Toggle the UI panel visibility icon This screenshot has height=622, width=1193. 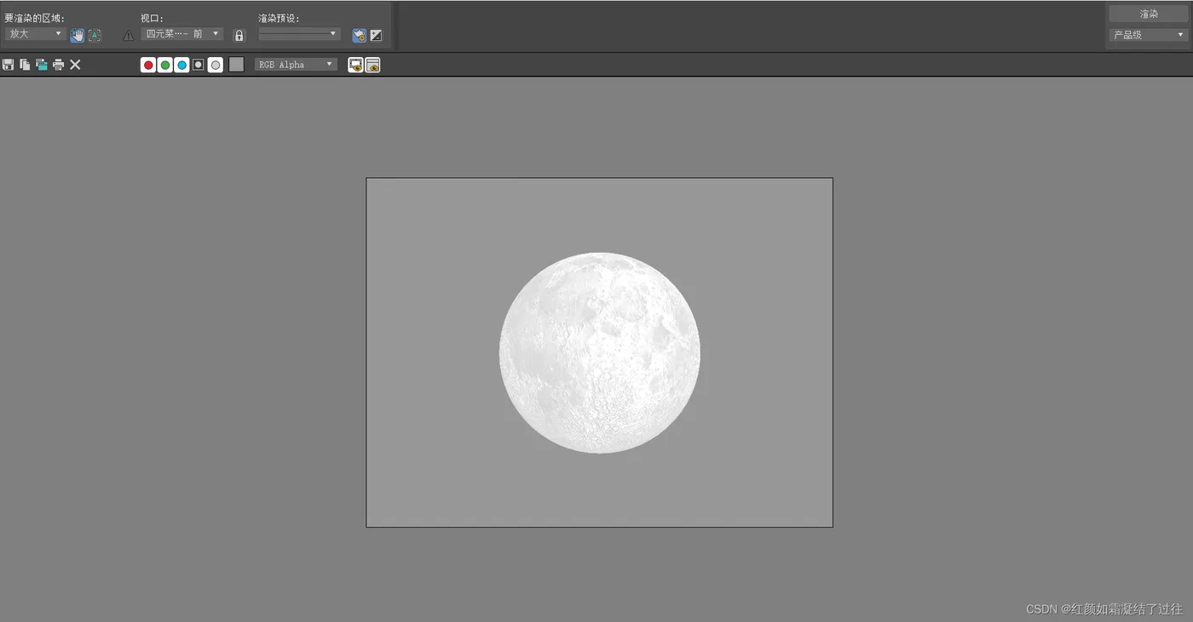[x=373, y=65]
